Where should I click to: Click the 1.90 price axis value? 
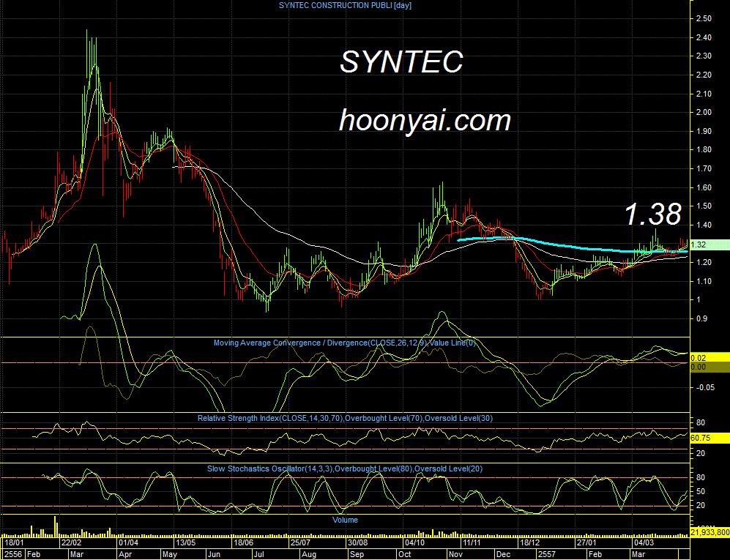704,131
